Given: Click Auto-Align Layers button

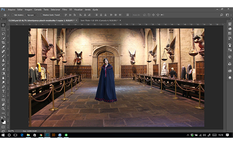Looking at the screenshot, I should 127,15.
